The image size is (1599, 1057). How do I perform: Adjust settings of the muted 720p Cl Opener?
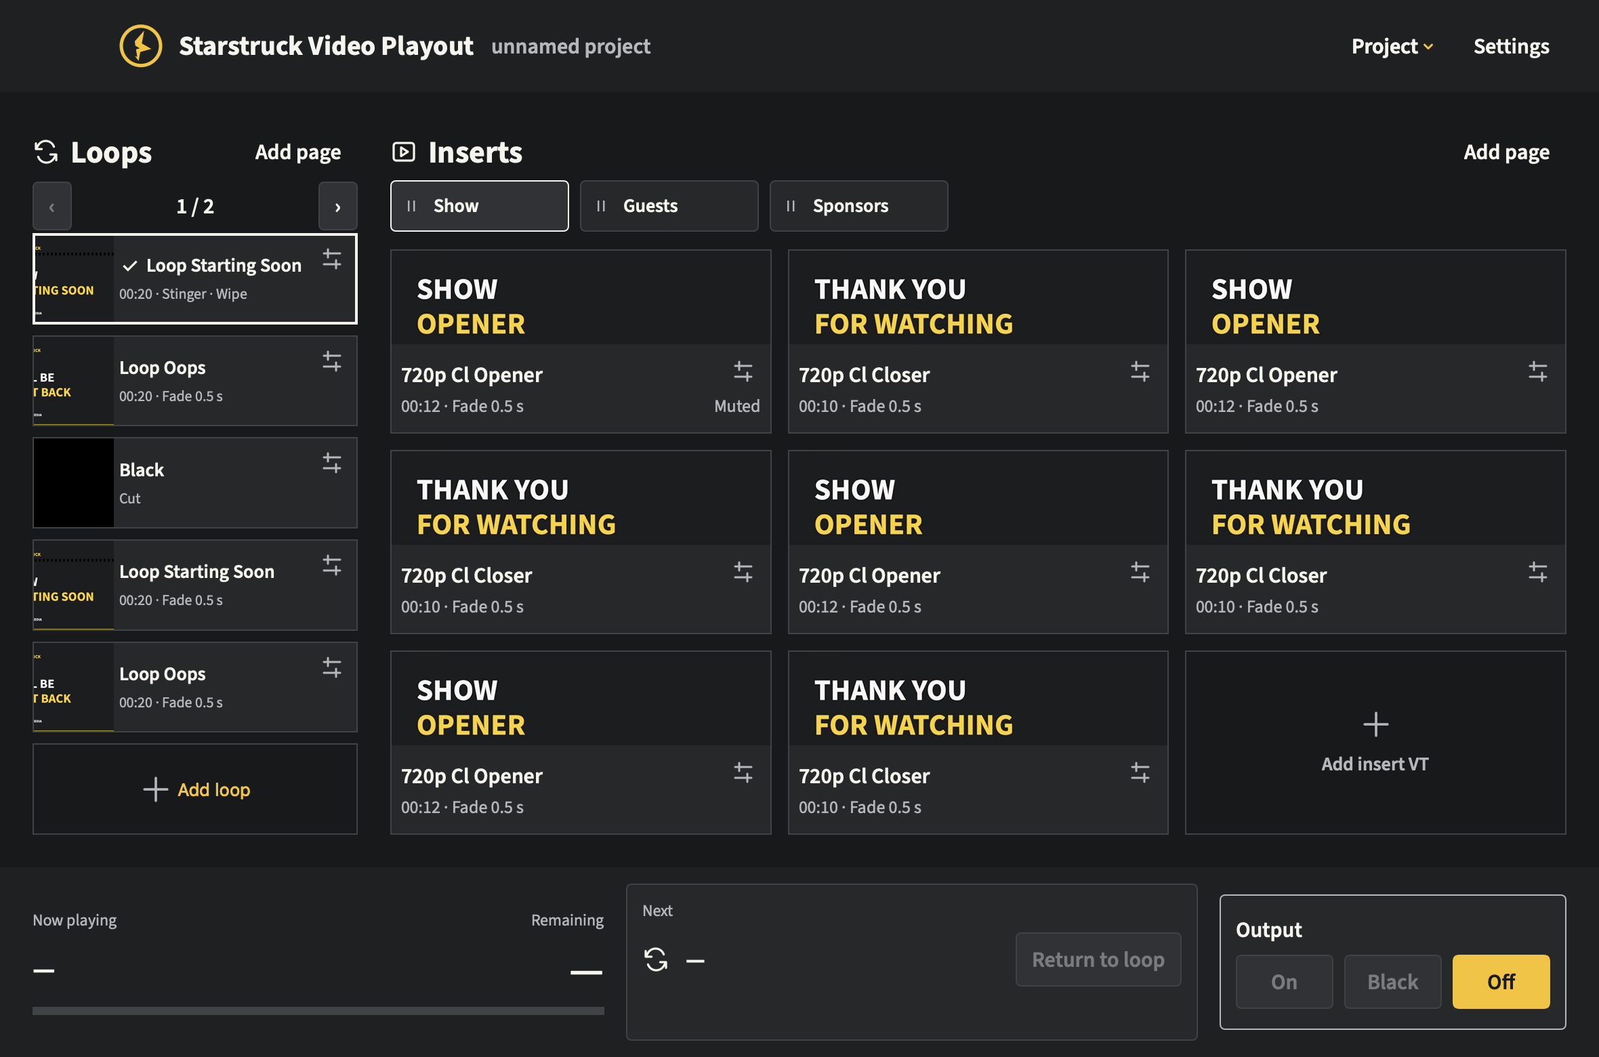[x=743, y=371]
